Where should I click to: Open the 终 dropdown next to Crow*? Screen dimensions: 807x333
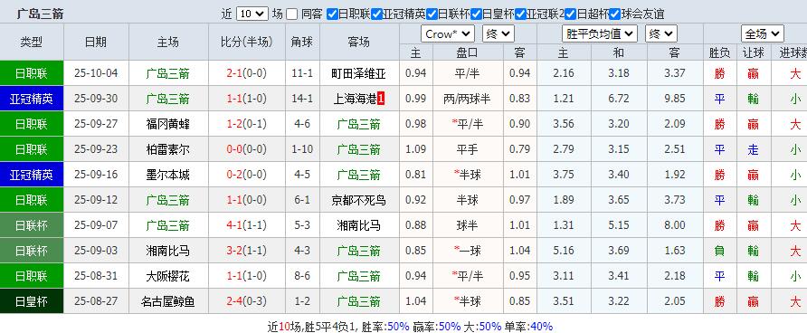coord(498,34)
